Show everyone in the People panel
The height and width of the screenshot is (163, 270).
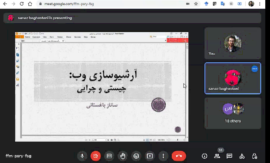click(x=217, y=156)
